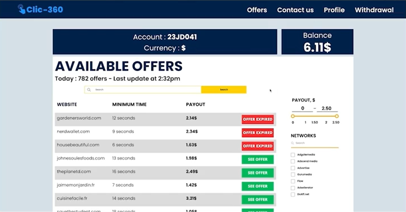Click OFFER EXPIRED for gardenersworld.com

tap(257, 119)
